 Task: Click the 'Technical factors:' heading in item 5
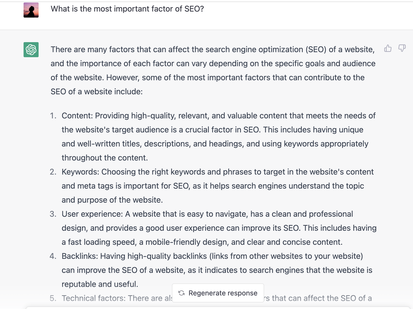pyautogui.click(x=94, y=298)
